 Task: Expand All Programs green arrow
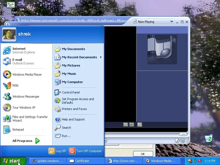[x=37, y=141]
